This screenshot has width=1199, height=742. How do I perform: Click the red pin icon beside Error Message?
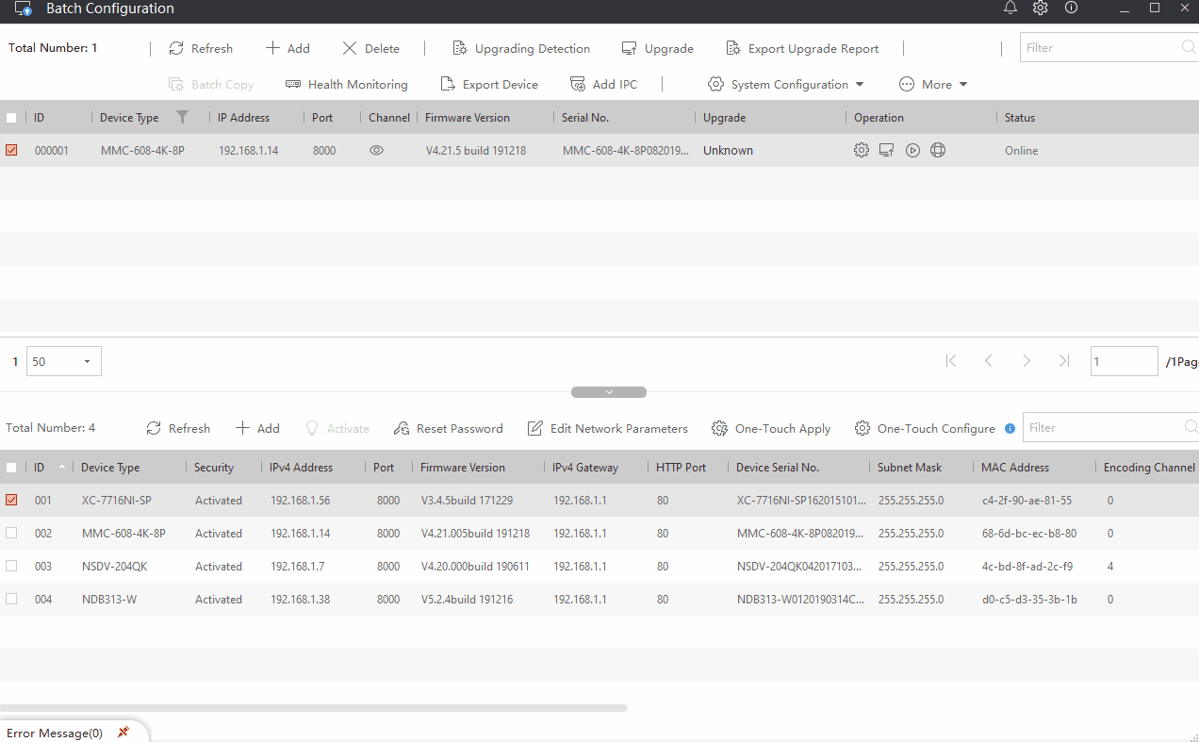coord(123,733)
